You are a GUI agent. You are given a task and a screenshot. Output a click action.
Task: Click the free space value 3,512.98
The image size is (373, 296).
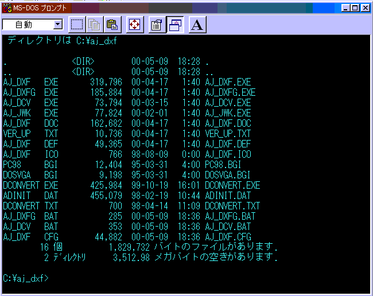pos(131,258)
